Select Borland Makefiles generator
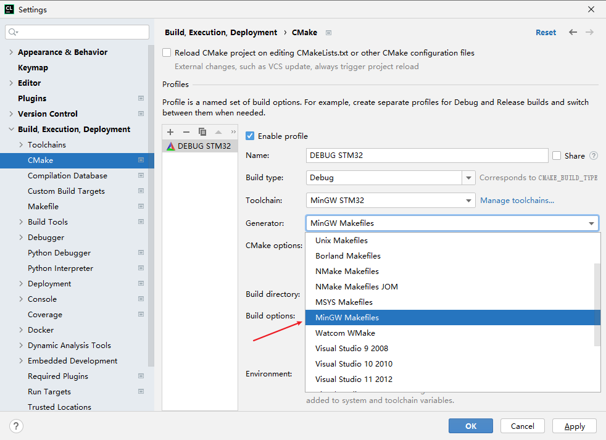The width and height of the screenshot is (606, 440). (450, 256)
